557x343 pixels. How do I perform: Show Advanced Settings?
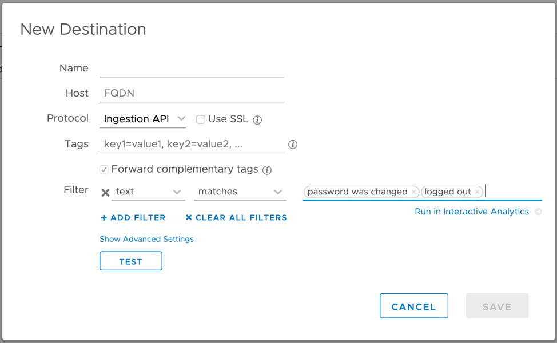click(146, 239)
